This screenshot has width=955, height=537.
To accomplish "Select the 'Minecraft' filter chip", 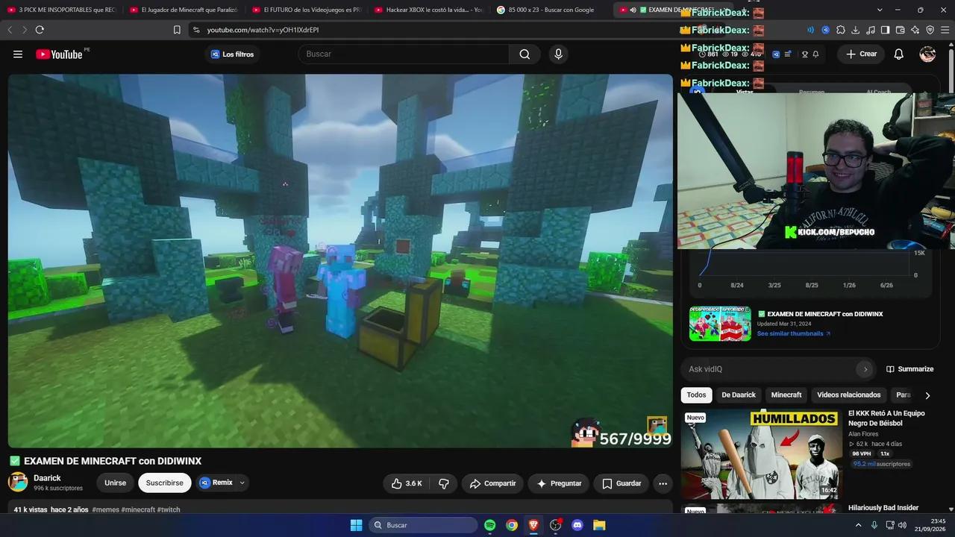I will 786,395.
